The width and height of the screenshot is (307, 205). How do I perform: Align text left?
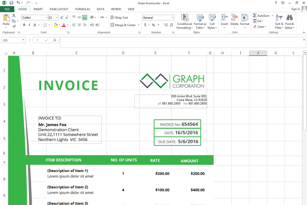(x=74, y=25)
